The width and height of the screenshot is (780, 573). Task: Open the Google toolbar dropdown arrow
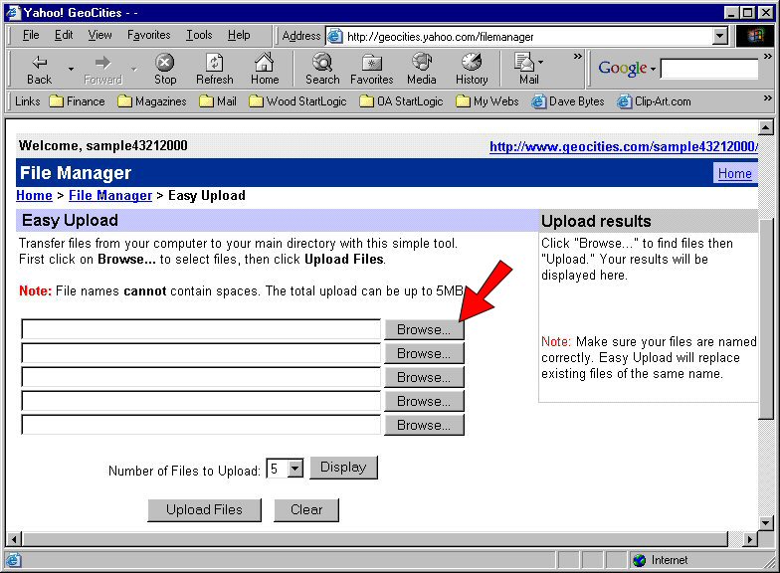tap(653, 69)
